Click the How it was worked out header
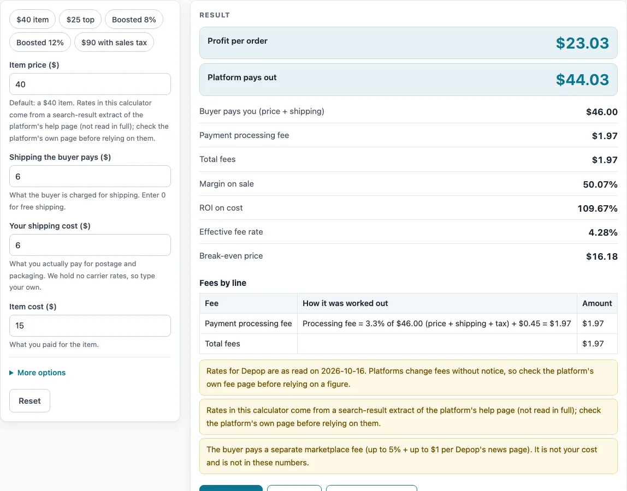This screenshot has width=627, height=491. (437, 303)
